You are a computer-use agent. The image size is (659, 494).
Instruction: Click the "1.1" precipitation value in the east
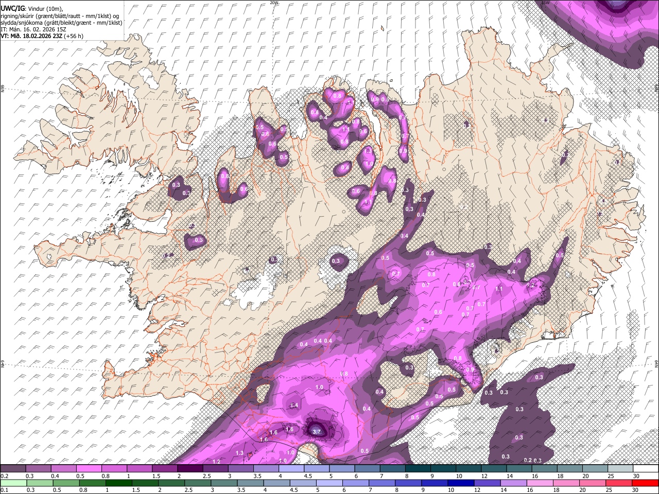499,289
